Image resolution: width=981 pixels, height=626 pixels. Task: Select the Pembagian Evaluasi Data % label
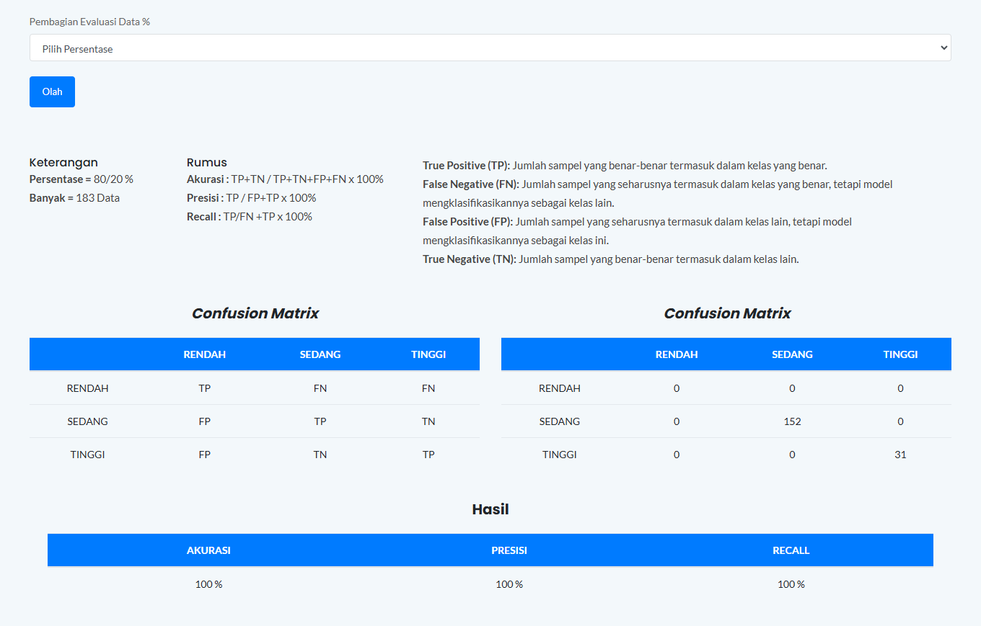pyautogui.click(x=89, y=22)
